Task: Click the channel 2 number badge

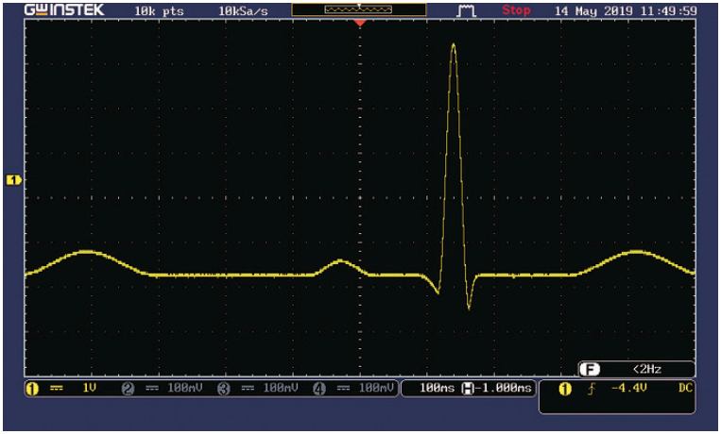Action: (128, 389)
